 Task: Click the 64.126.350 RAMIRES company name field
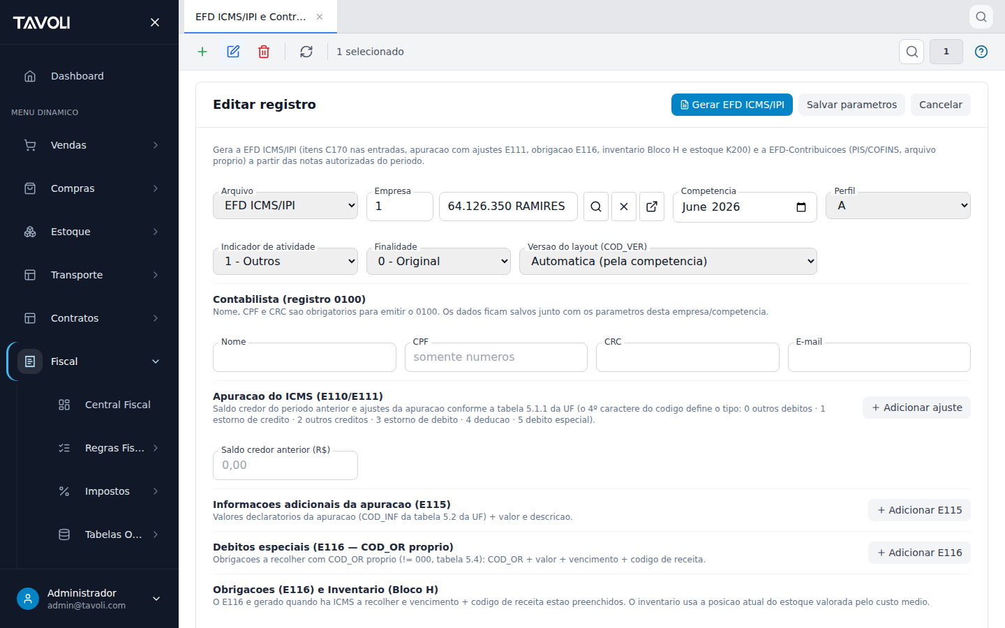pyautogui.click(x=508, y=207)
